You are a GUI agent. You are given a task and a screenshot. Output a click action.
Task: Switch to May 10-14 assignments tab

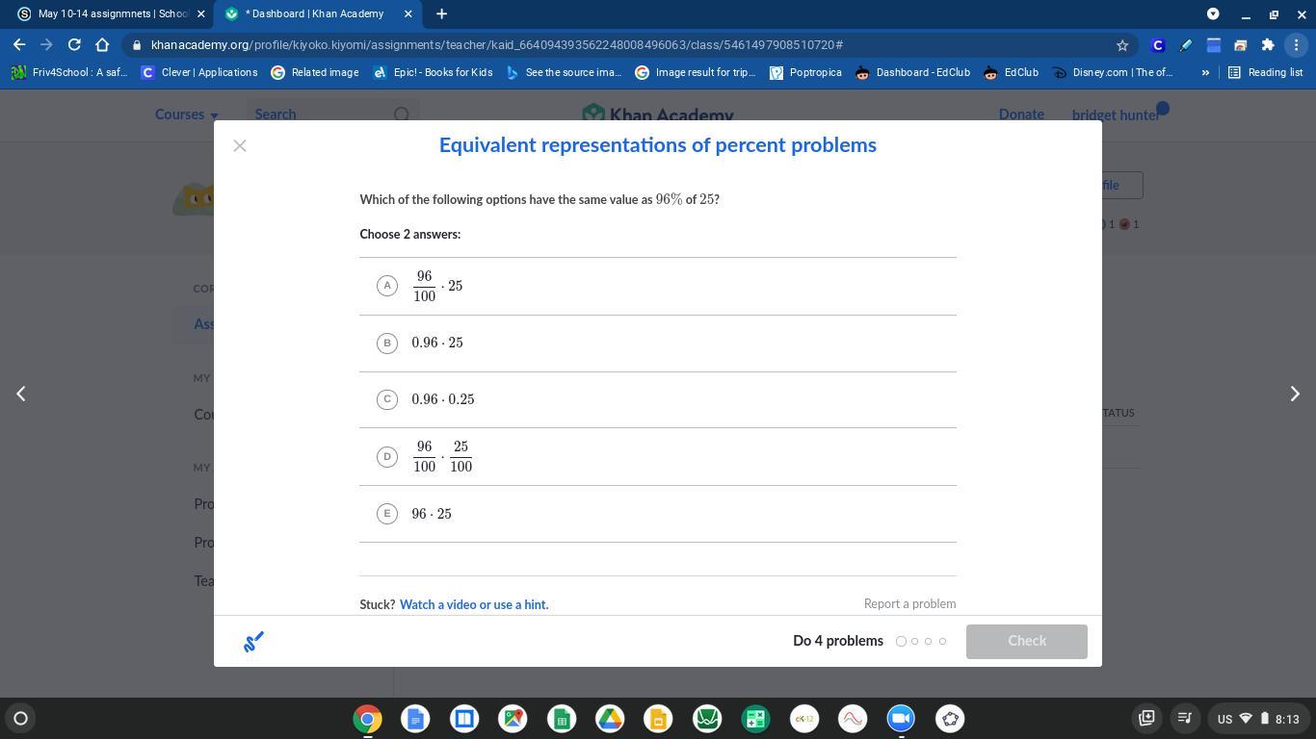106,13
